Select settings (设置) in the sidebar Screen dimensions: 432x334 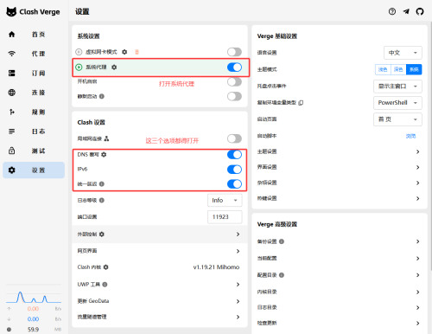pos(34,170)
